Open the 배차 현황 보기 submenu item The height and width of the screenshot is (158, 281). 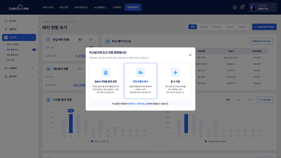click(x=13, y=50)
